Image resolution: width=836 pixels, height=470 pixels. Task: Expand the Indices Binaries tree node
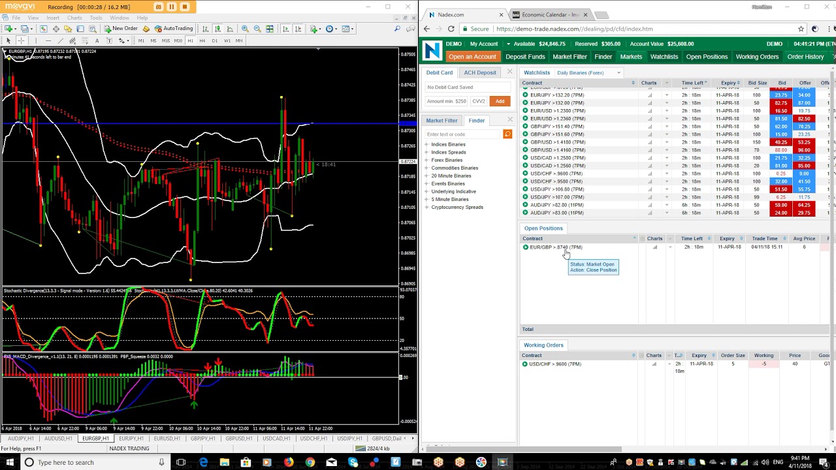pos(426,144)
